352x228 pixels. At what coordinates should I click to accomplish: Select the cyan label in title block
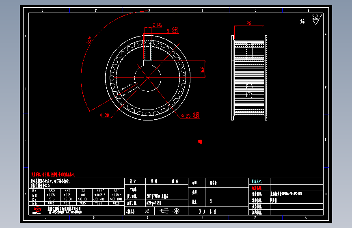point(257,181)
